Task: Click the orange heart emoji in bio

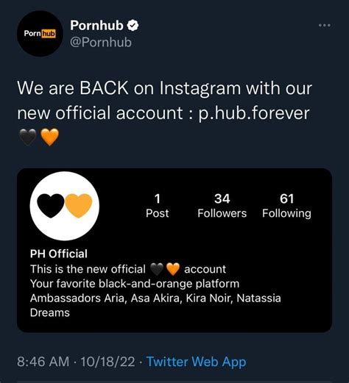Action: [x=173, y=269]
